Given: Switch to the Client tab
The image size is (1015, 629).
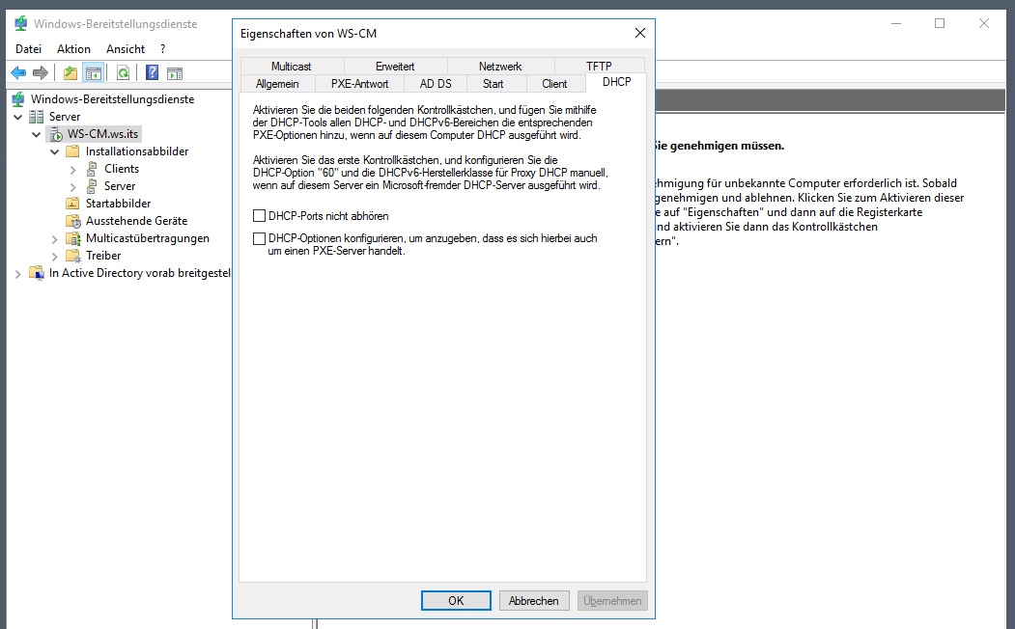Looking at the screenshot, I should click(x=554, y=83).
